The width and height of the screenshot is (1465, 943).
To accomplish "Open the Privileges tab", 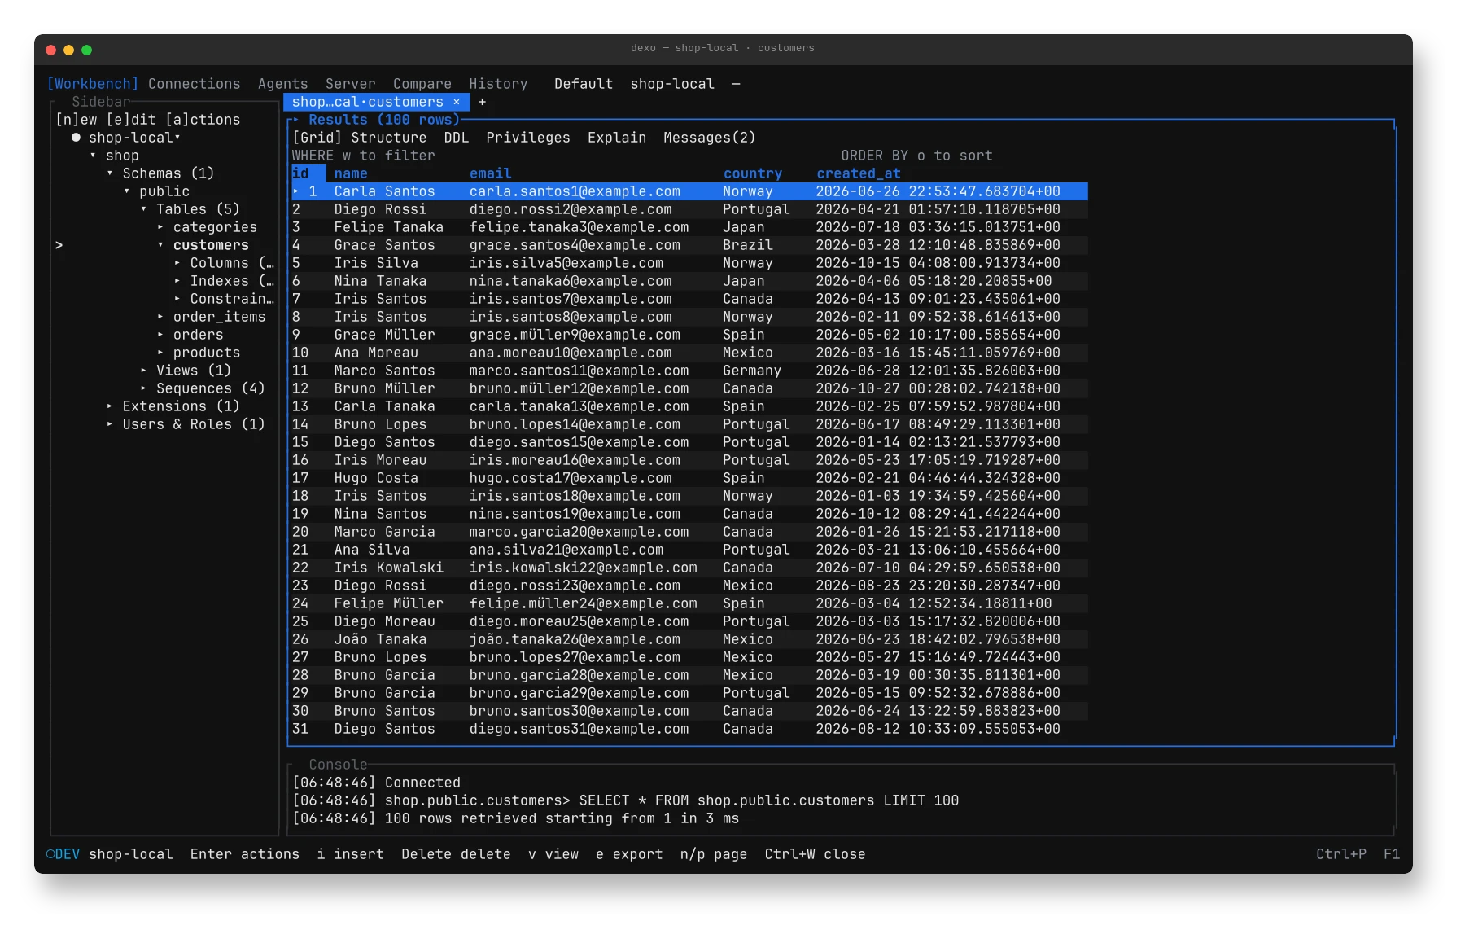I will (527, 138).
